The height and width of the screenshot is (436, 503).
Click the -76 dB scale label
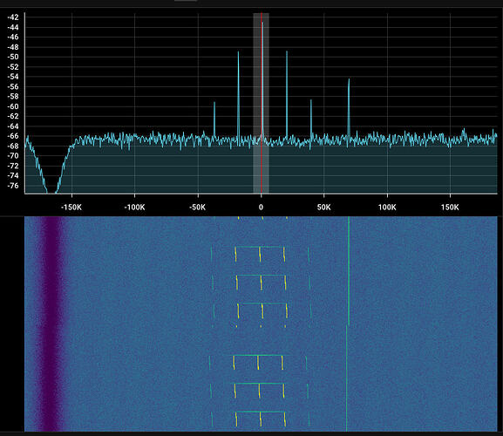[x=13, y=186]
